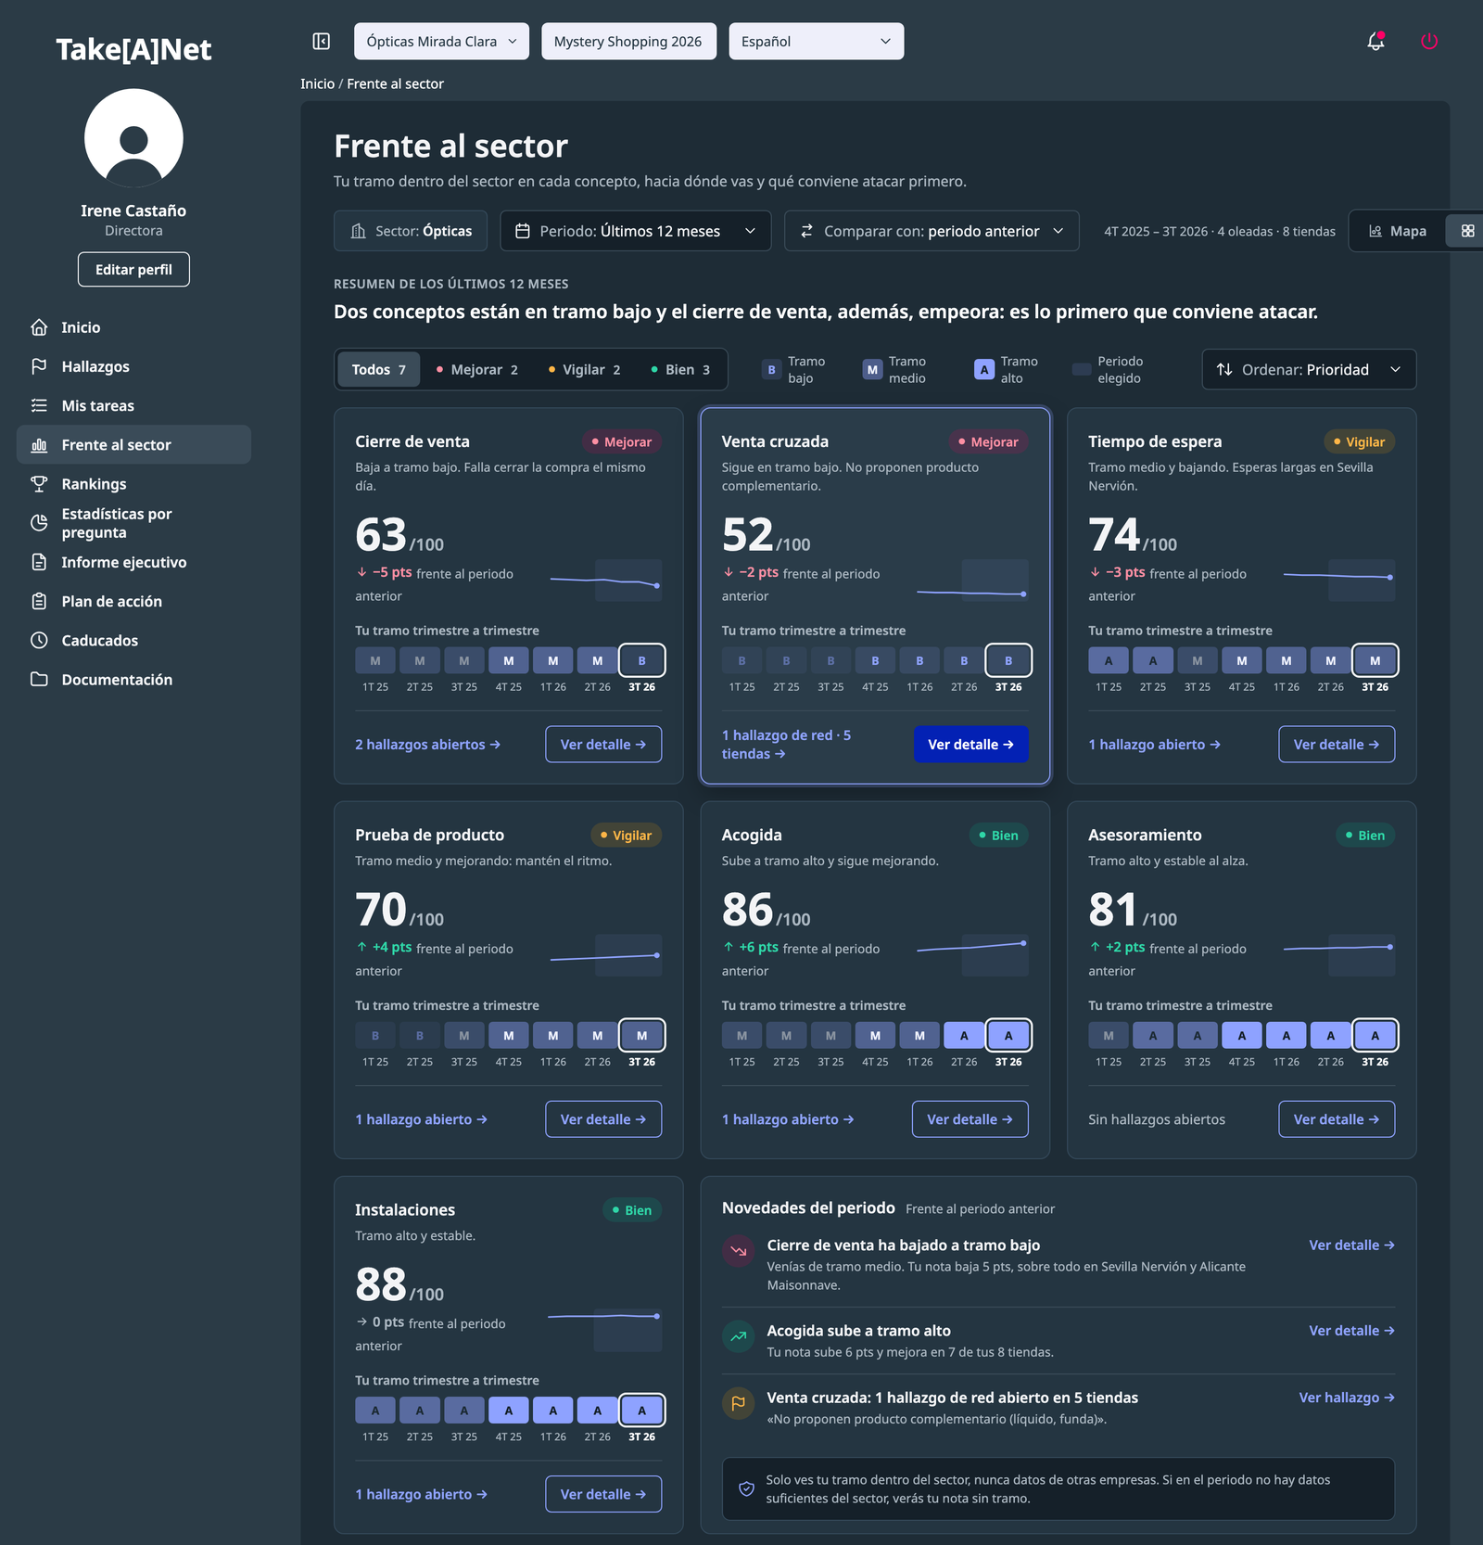Click the Inicio home icon in sidebar
The image size is (1483, 1545).
(39, 327)
